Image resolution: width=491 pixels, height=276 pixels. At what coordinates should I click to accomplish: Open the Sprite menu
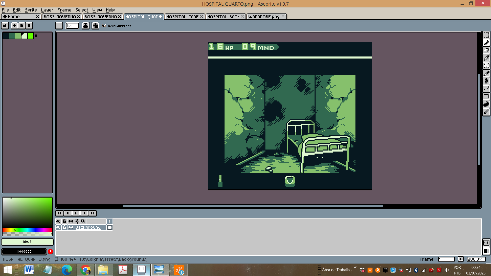(x=31, y=10)
